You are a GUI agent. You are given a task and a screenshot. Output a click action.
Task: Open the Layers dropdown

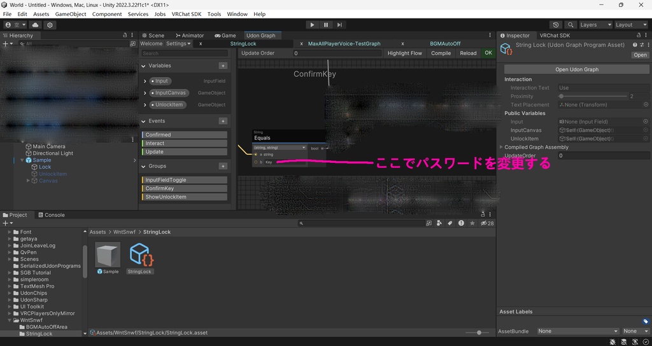click(x=595, y=25)
